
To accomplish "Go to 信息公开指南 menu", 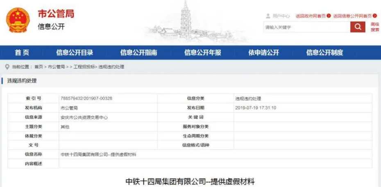I will [x=138, y=53].
